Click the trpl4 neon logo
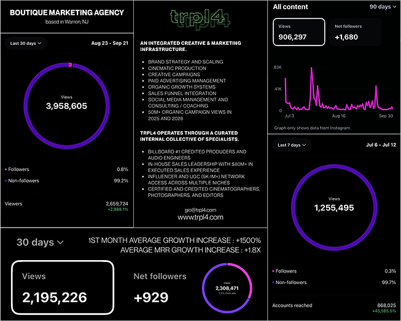This screenshot has height=321, width=401. tap(200, 18)
